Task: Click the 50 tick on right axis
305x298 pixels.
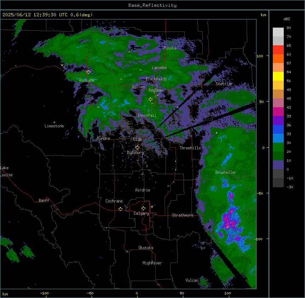Action: 261,102
